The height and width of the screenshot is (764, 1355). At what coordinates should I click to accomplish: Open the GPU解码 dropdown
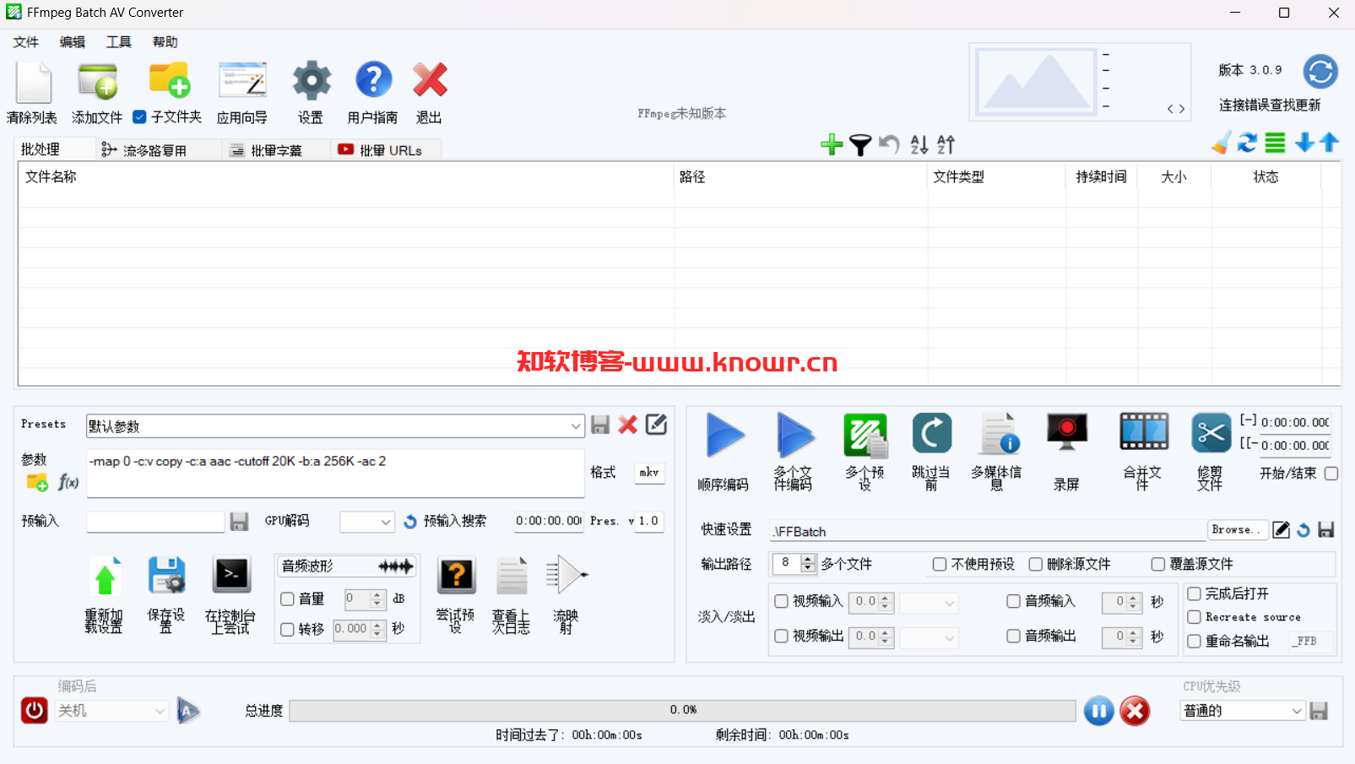pyautogui.click(x=386, y=522)
